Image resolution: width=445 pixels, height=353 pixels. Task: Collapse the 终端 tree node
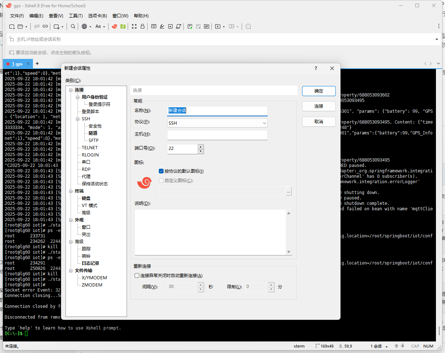tap(71, 191)
